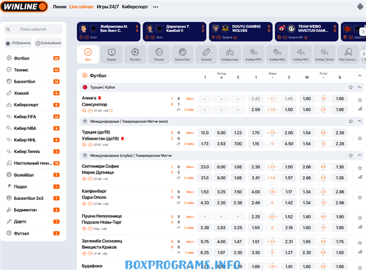Collapse the Турция | Кубок league

(x=360, y=88)
